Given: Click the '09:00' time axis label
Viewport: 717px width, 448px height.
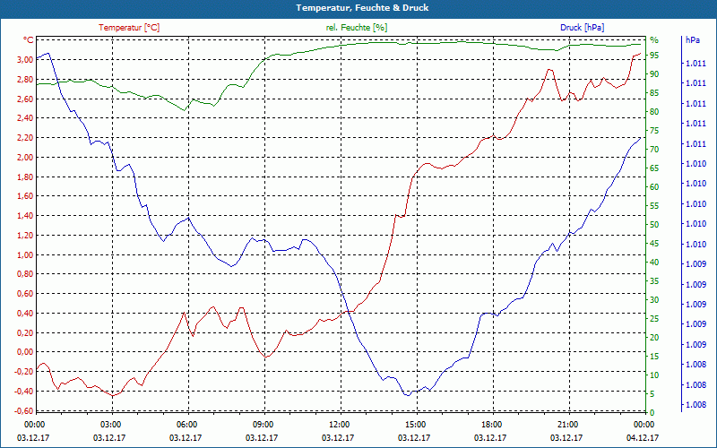Looking at the screenshot, I should 262,424.
